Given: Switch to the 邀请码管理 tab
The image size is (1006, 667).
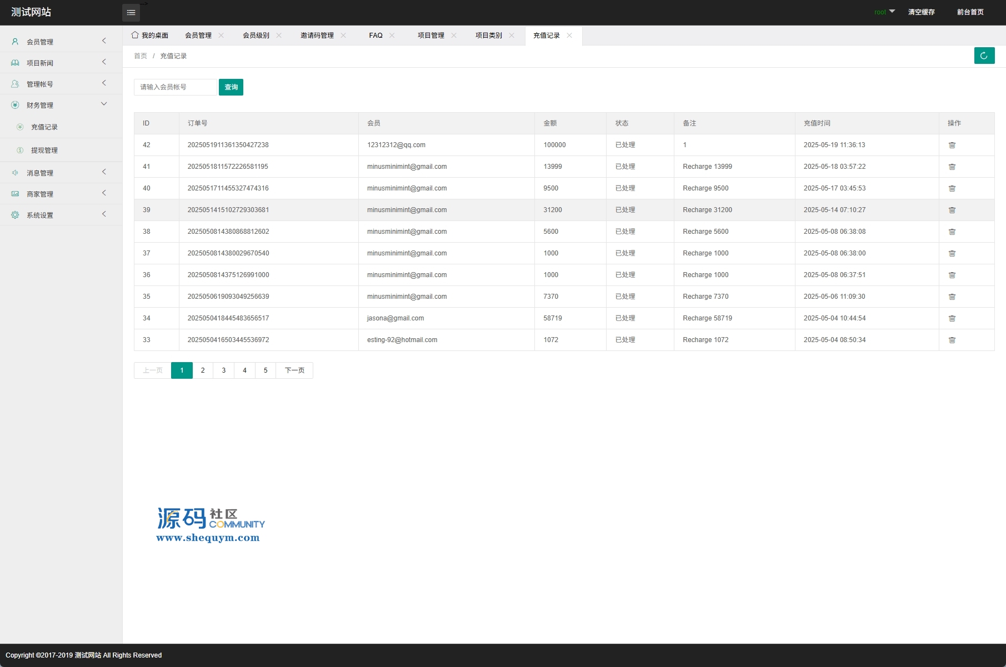Looking at the screenshot, I should 317,36.
